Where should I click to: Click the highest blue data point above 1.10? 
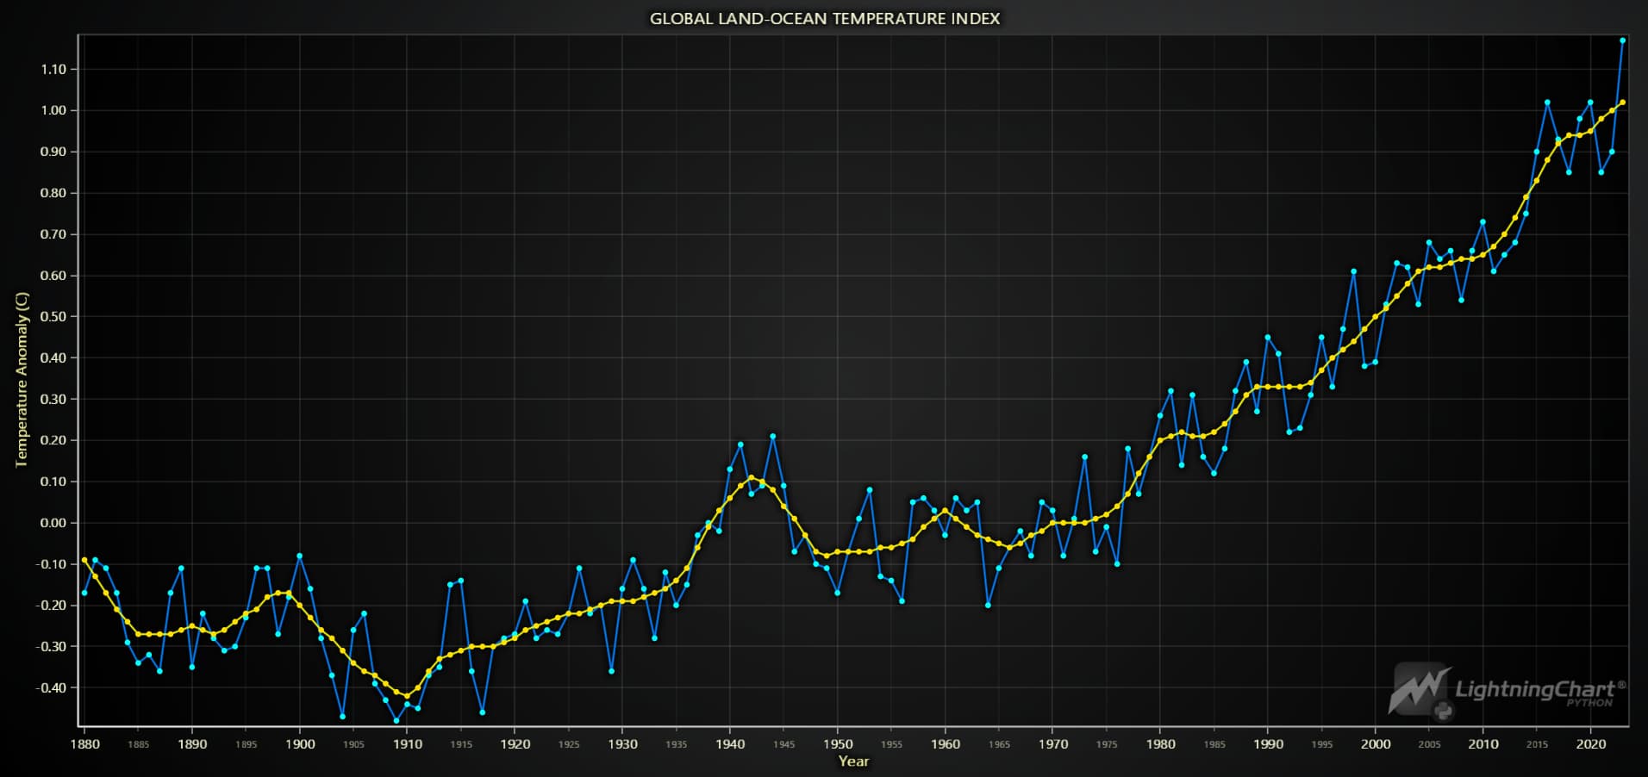[x=1623, y=40]
